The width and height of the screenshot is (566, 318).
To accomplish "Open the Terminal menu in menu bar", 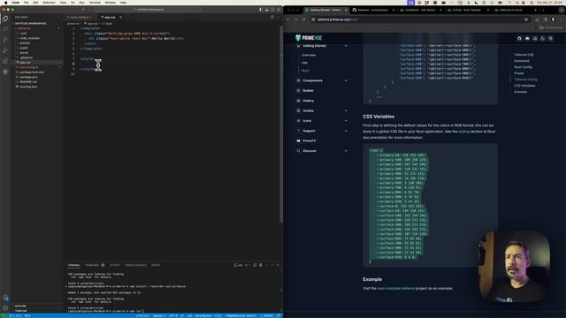I will coord(95,3).
